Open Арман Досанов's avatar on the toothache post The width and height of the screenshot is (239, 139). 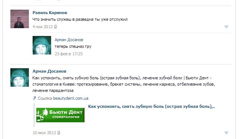(x=20, y=77)
